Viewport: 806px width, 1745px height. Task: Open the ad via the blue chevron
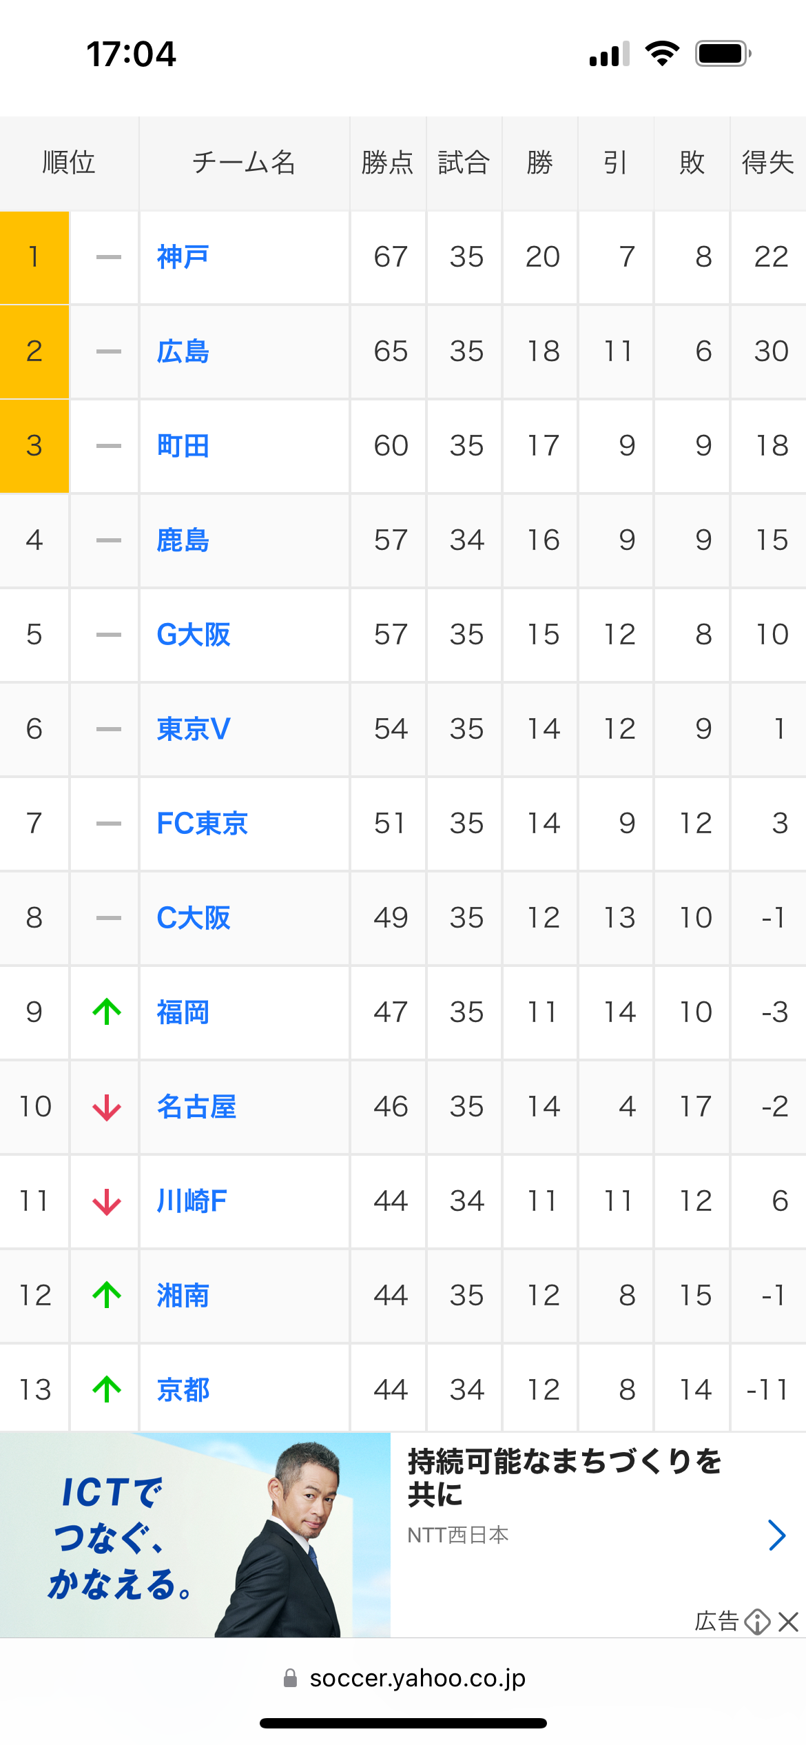coord(777,1535)
